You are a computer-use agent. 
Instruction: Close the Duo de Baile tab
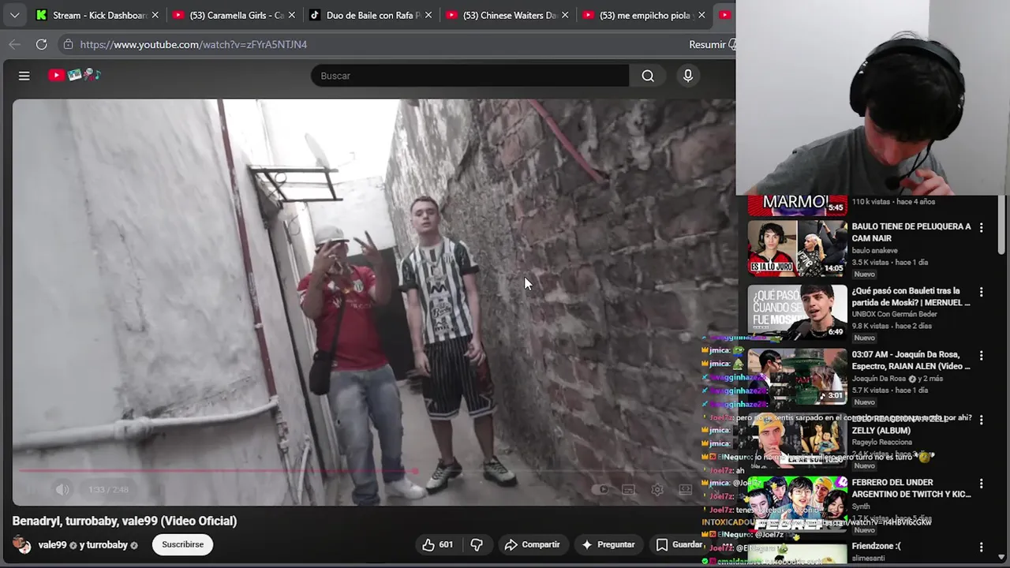point(428,15)
